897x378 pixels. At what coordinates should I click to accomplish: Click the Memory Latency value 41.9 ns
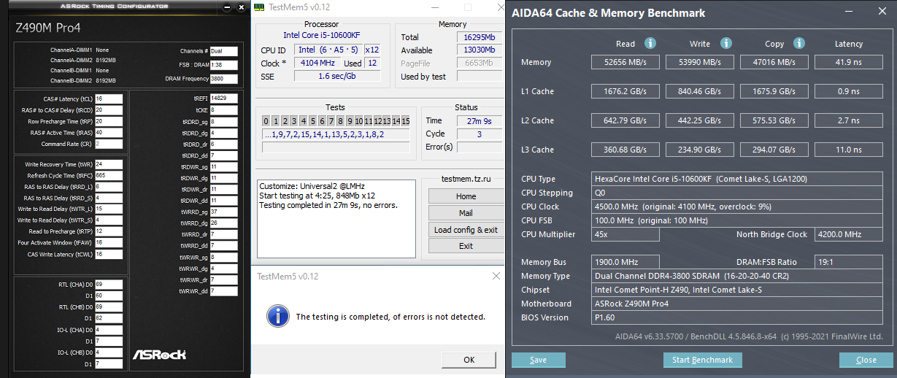(849, 62)
